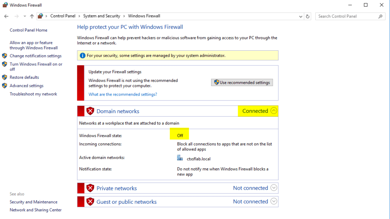Open Security and Maintenance link
The height and width of the screenshot is (219, 390).
(x=34, y=202)
